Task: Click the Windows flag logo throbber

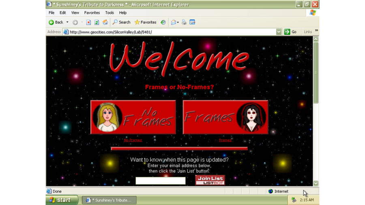Action: pos(313,13)
